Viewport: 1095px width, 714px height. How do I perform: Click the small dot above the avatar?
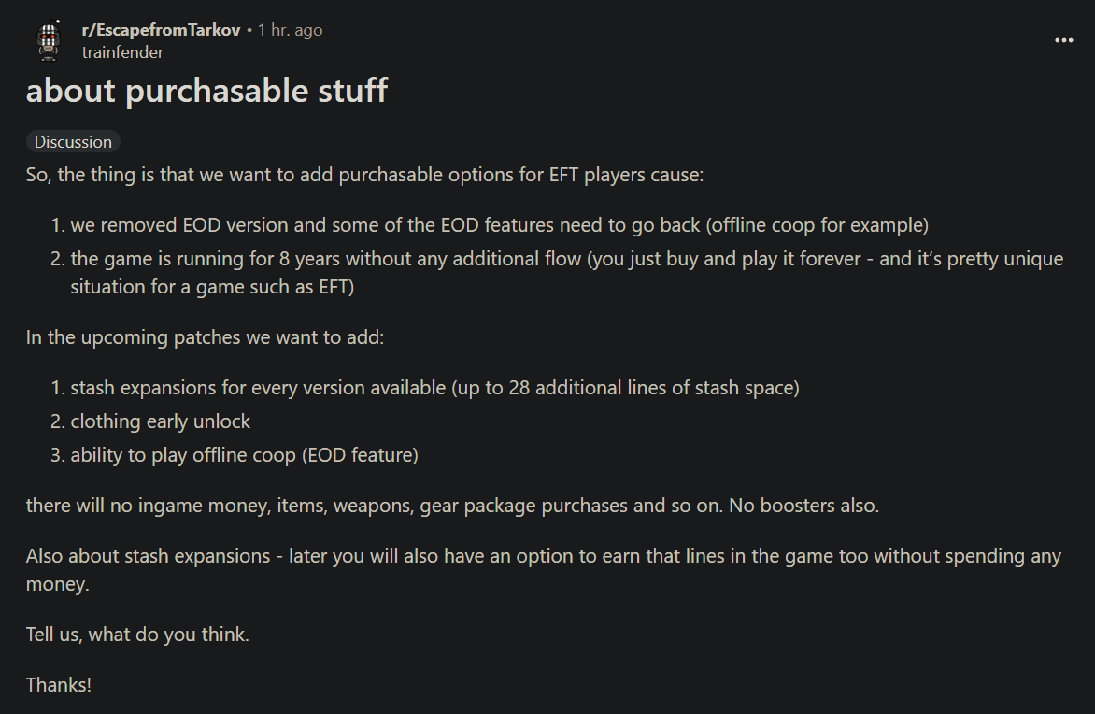[58, 21]
